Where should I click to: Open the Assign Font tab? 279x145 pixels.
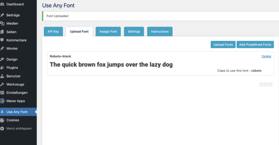108,31
